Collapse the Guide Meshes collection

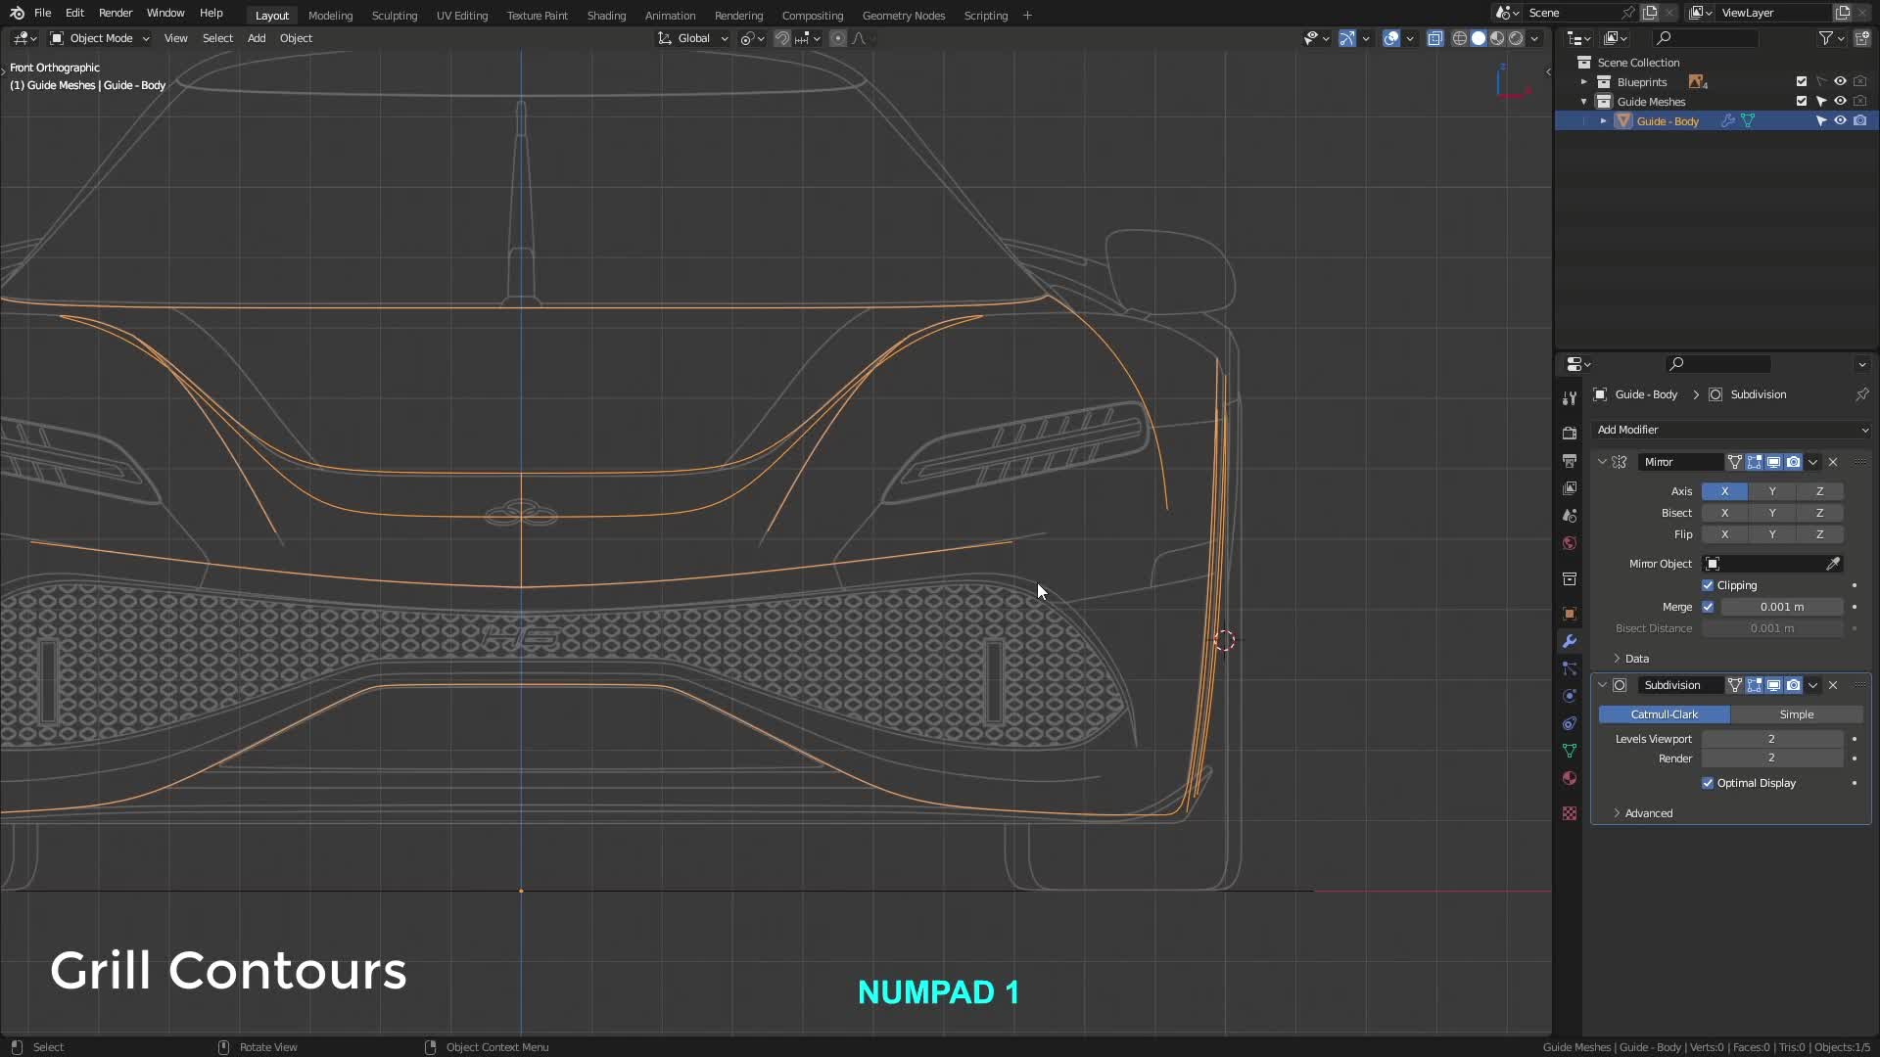(x=1584, y=102)
